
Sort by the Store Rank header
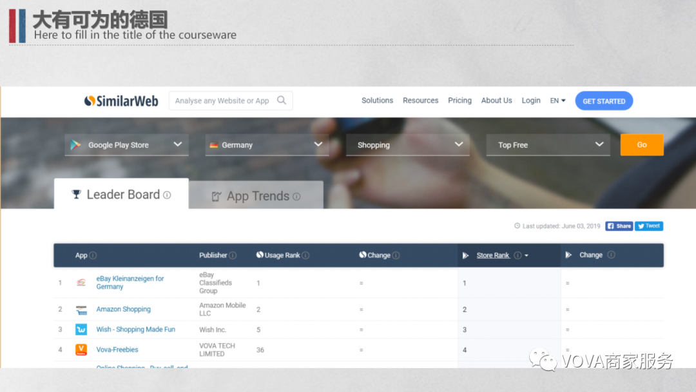pyautogui.click(x=493, y=255)
